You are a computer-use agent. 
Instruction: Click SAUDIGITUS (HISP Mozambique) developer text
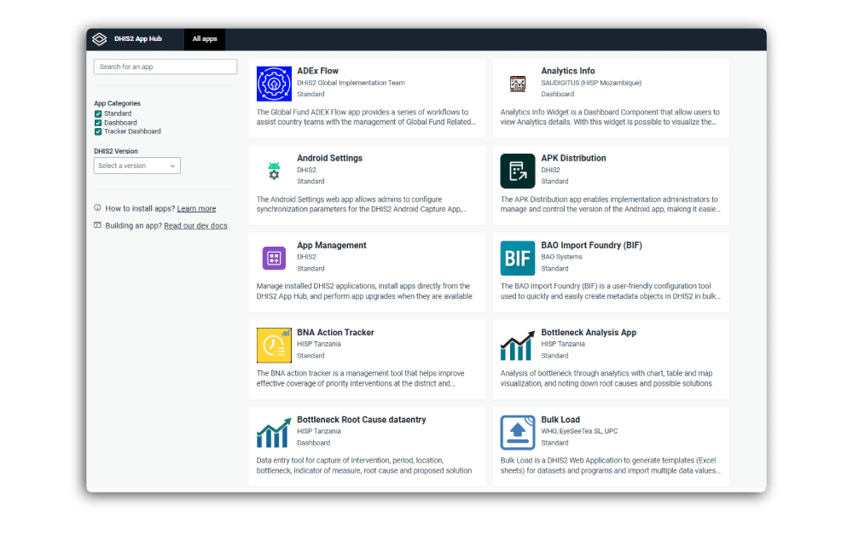click(x=591, y=83)
